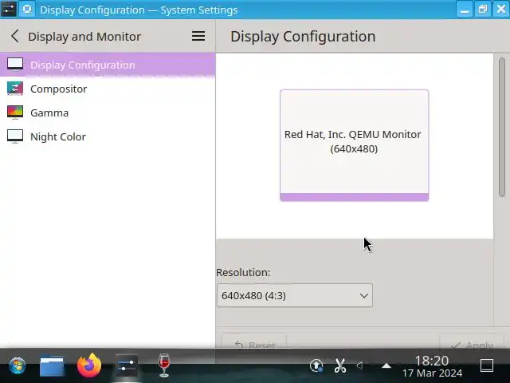Viewport: 510px width, 383px height.
Task: Open the clipboard scissors tray icon
Action: pyautogui.click(x=340, y=365)
